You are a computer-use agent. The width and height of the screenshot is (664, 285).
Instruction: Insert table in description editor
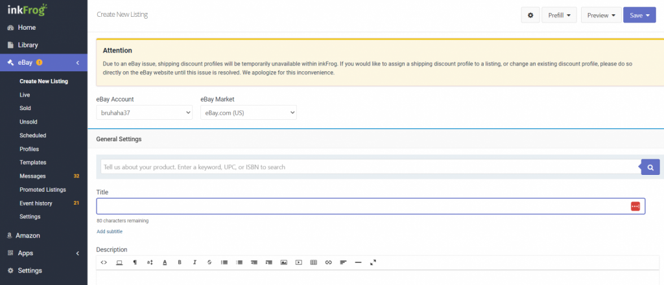[313, 262]
